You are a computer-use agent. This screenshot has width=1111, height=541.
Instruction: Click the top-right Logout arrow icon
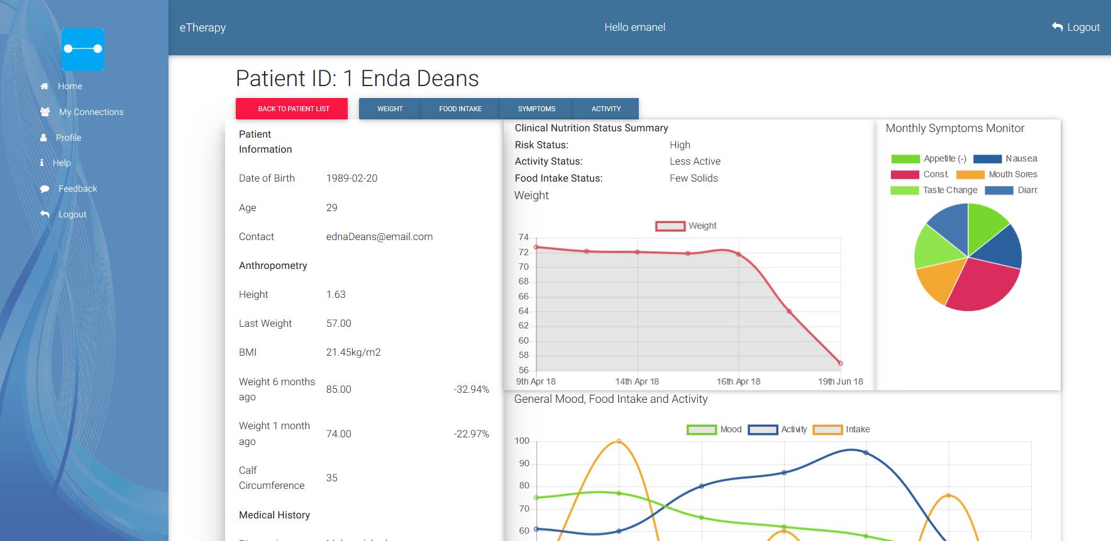coord(1057,27)
